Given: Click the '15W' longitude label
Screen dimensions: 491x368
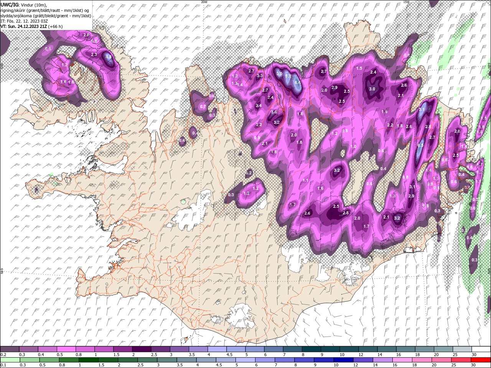Looking at the screenshot, I should 406,2.
